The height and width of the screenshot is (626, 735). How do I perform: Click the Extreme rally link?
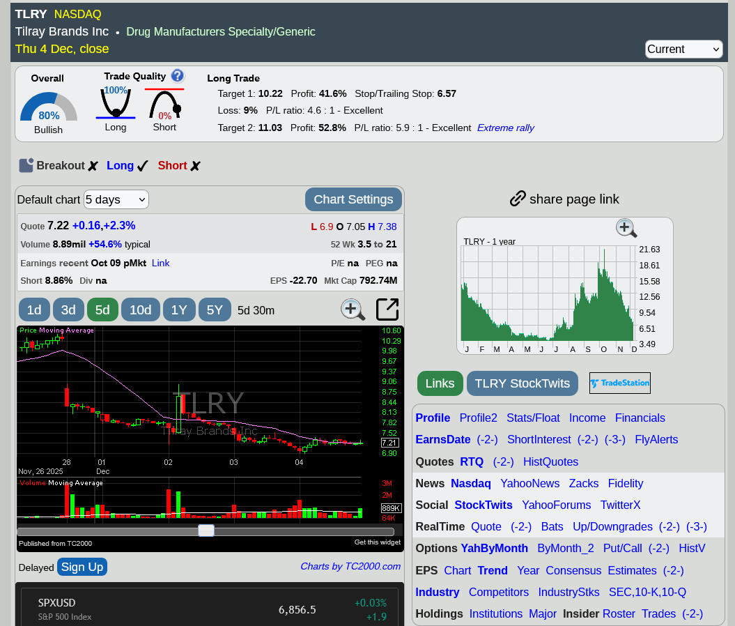tap(505, 128)
